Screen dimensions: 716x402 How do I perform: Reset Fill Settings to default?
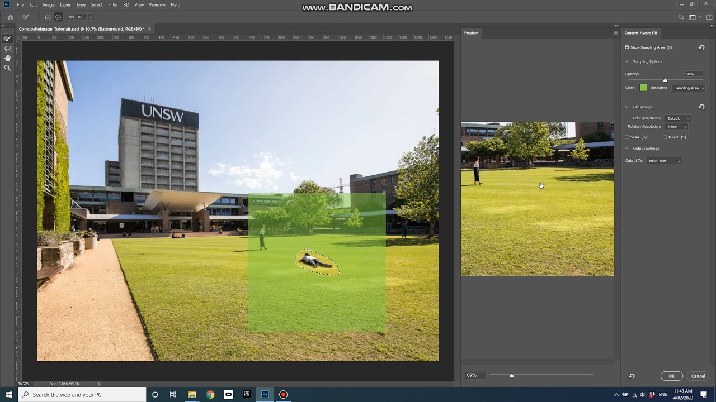(x=701, y=107)
